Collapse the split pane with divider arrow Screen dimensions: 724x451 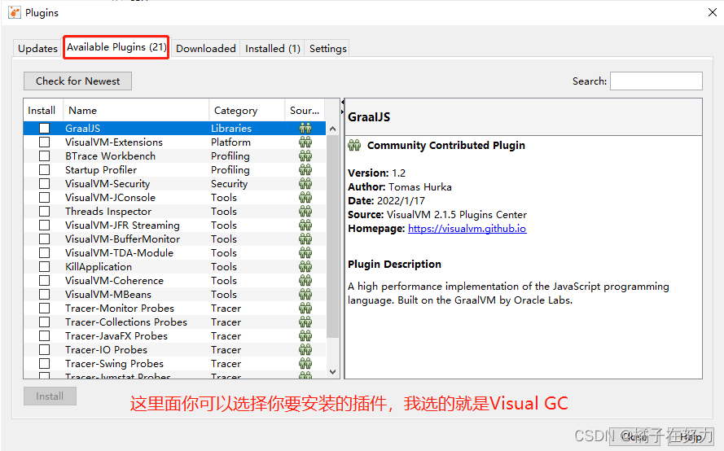[342, 102]
